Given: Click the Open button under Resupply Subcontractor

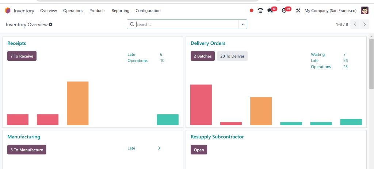Looking at the screenshot, I should tap(199, 150).
